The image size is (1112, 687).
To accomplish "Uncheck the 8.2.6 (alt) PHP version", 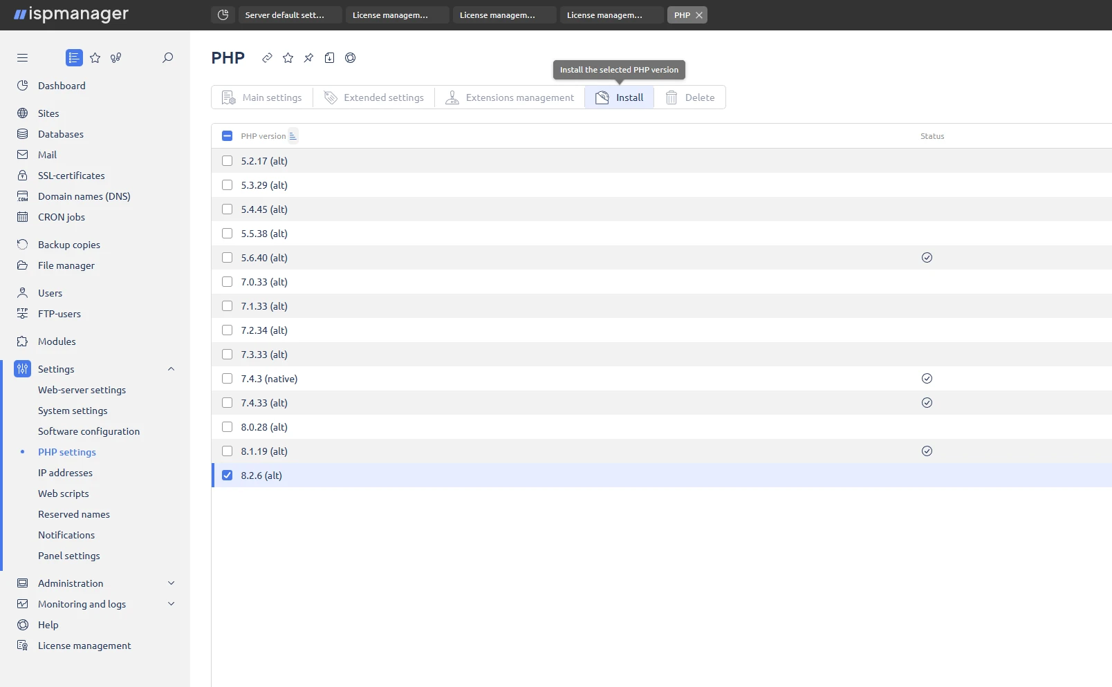I will [x=227, y=475].
